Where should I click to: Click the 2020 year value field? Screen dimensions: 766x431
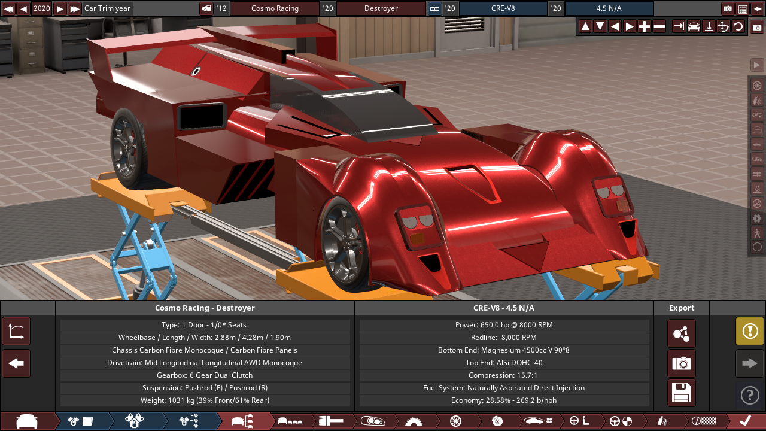coord(41,8)
